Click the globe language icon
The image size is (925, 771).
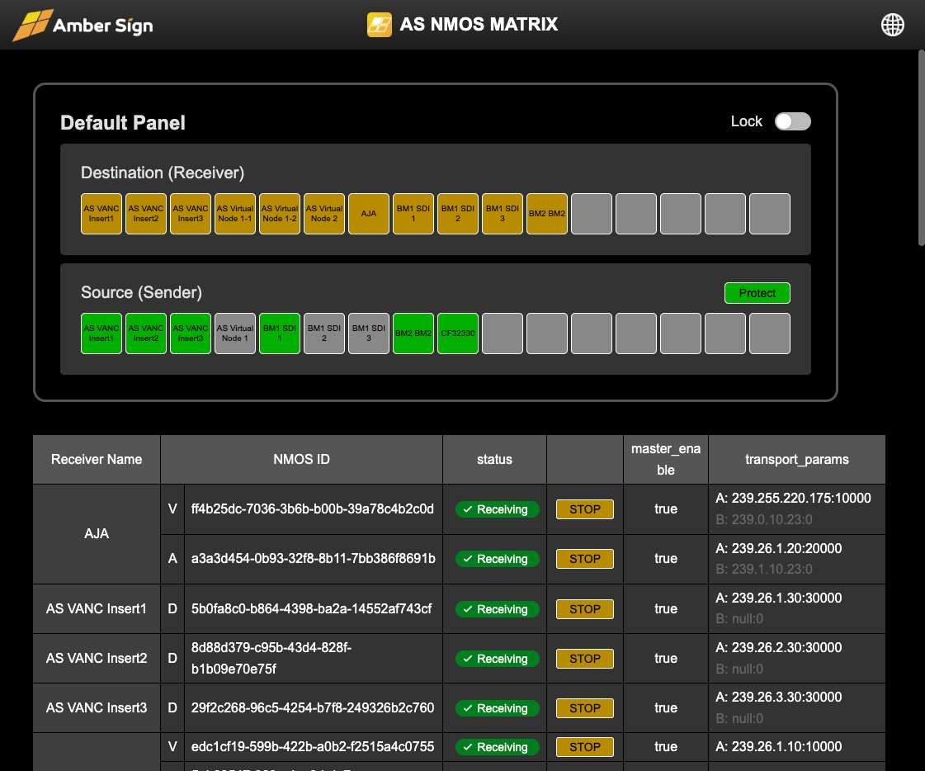(x=893, y=25)
